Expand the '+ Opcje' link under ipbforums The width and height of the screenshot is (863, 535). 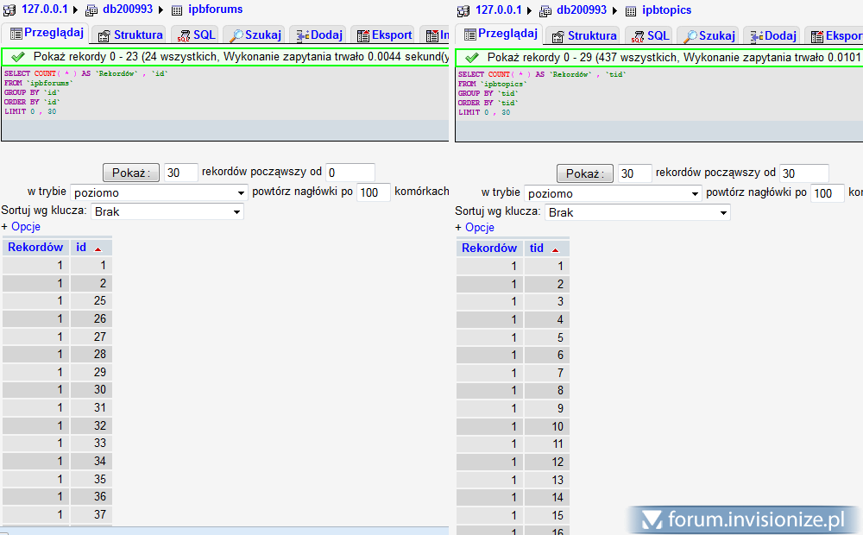click(x=21, y=227)
